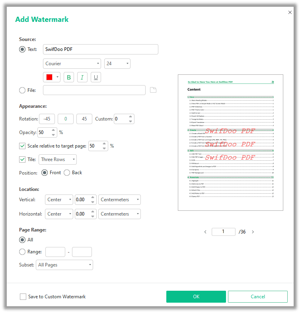Click Range end page field

tap(82, 252)
